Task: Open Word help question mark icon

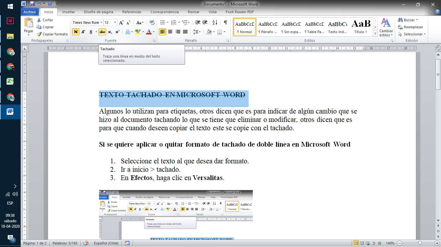Action: click(x=437, y=12)
